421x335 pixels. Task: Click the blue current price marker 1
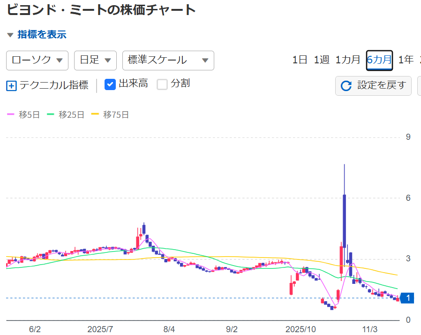(x=408, y=298)
